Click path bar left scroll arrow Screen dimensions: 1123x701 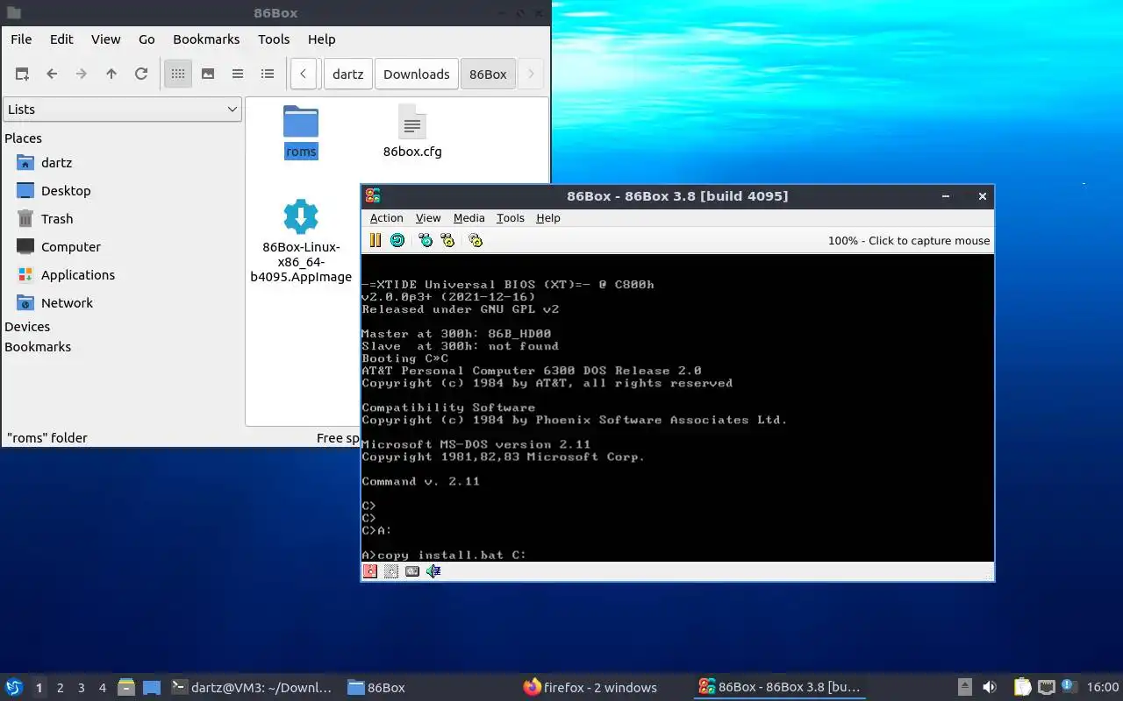pyautogui.click(x=303, y=74)
